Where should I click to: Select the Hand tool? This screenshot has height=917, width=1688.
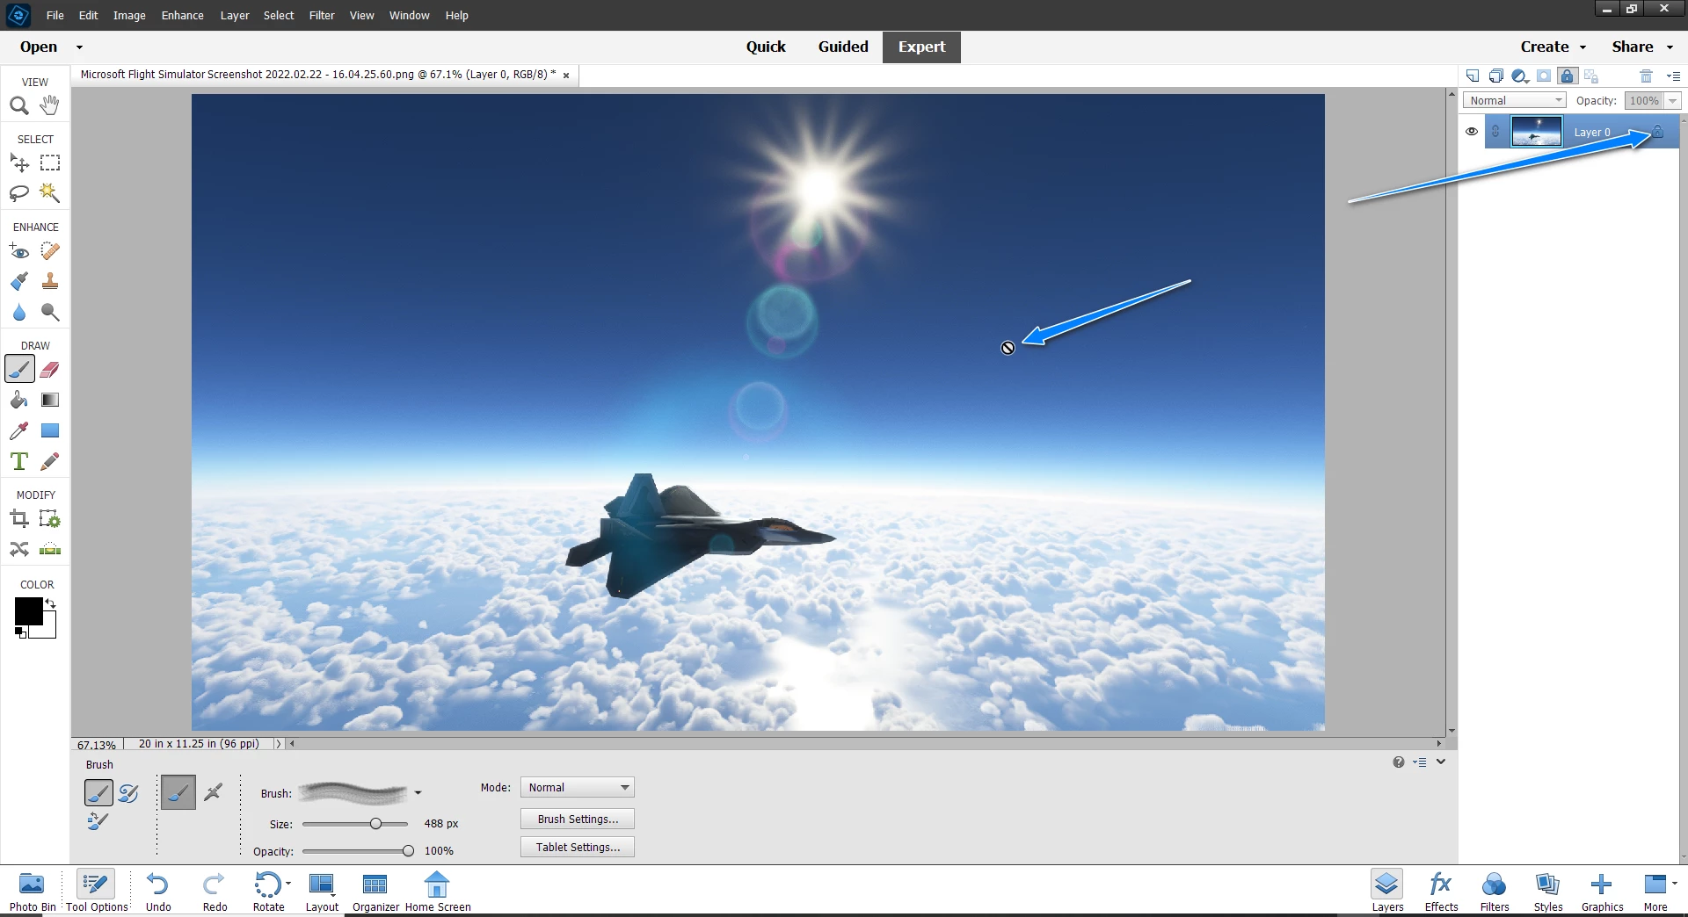[50, 105]
